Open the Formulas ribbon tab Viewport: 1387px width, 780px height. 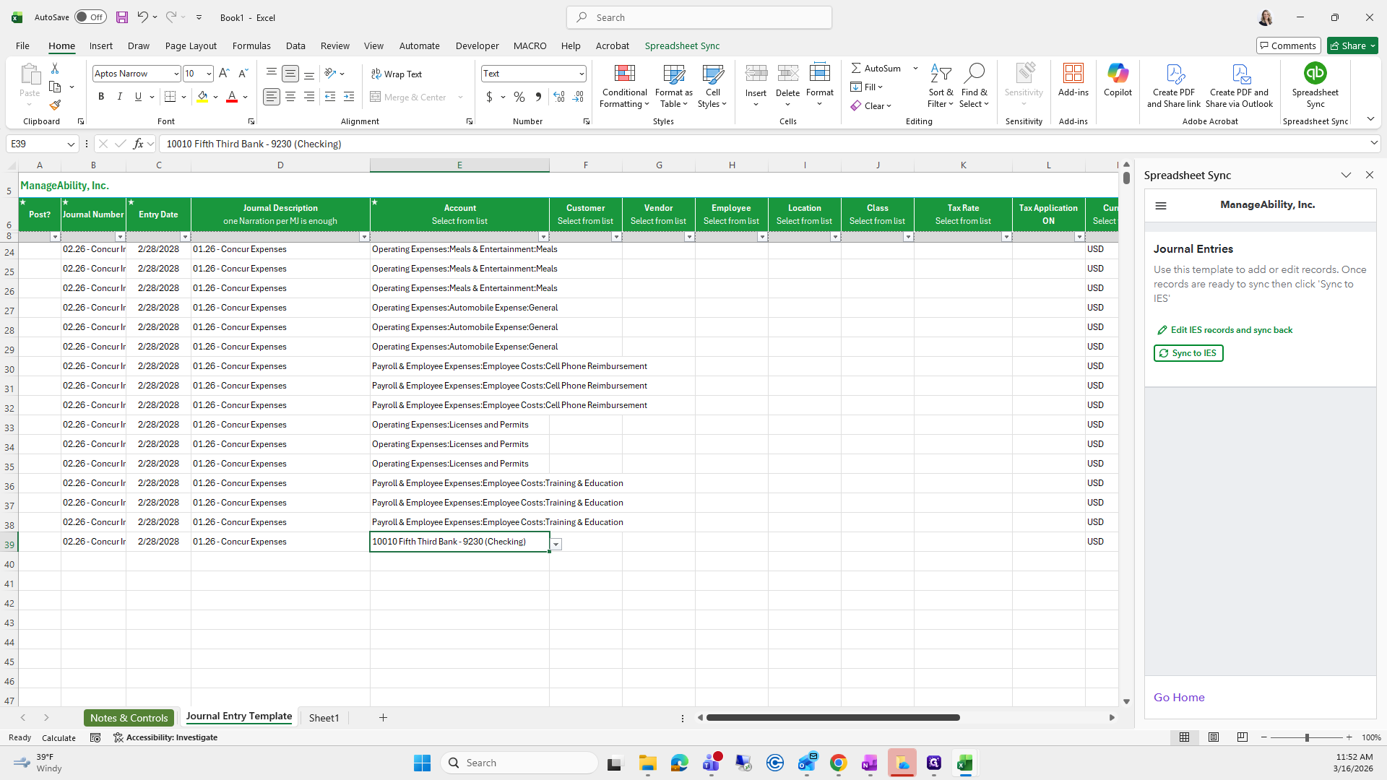(x=251, y=45)
